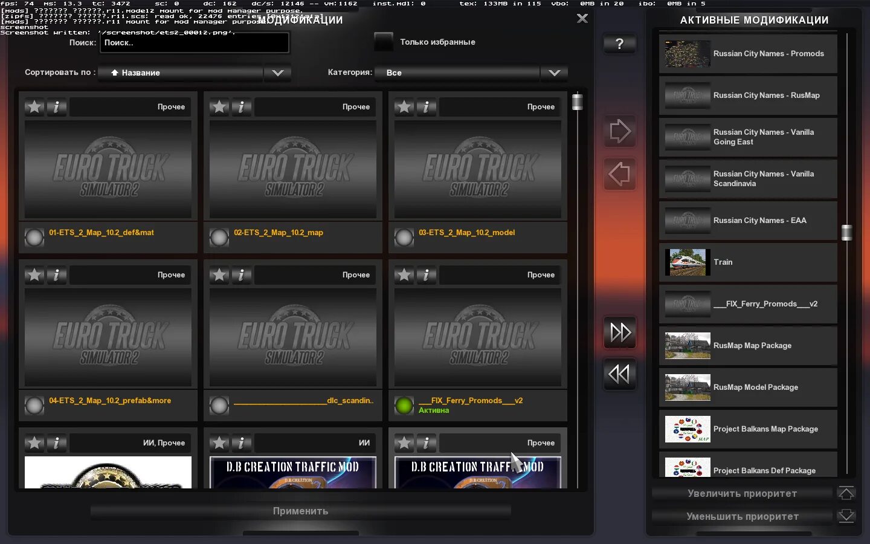Image resolution: width=870 pixels, height=544 pixels.
Task: Toggle activation of 04-ETS_2_Map_10.2_prefab&more
Action: pos(34,406)
